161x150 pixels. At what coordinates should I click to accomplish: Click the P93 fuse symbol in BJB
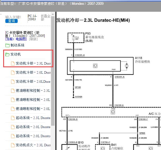click(74, 38)
